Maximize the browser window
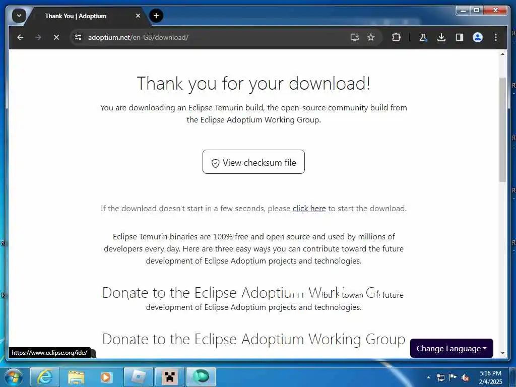 click(476, 10)
